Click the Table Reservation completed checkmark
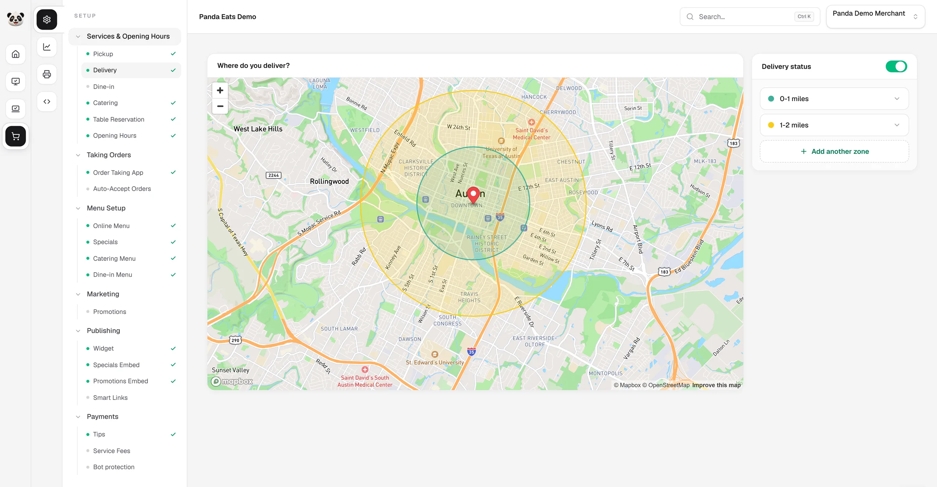The image size is (937, 487). click(x=173, y=119)
